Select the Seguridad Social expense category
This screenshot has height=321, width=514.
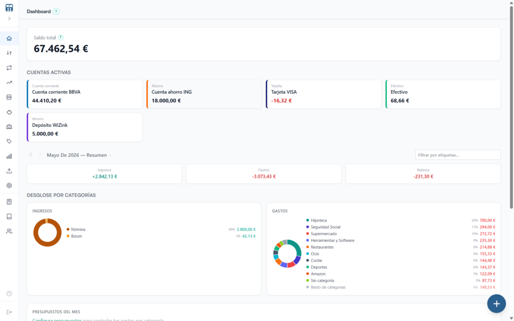pyautogui.click(x=401, y=227)
